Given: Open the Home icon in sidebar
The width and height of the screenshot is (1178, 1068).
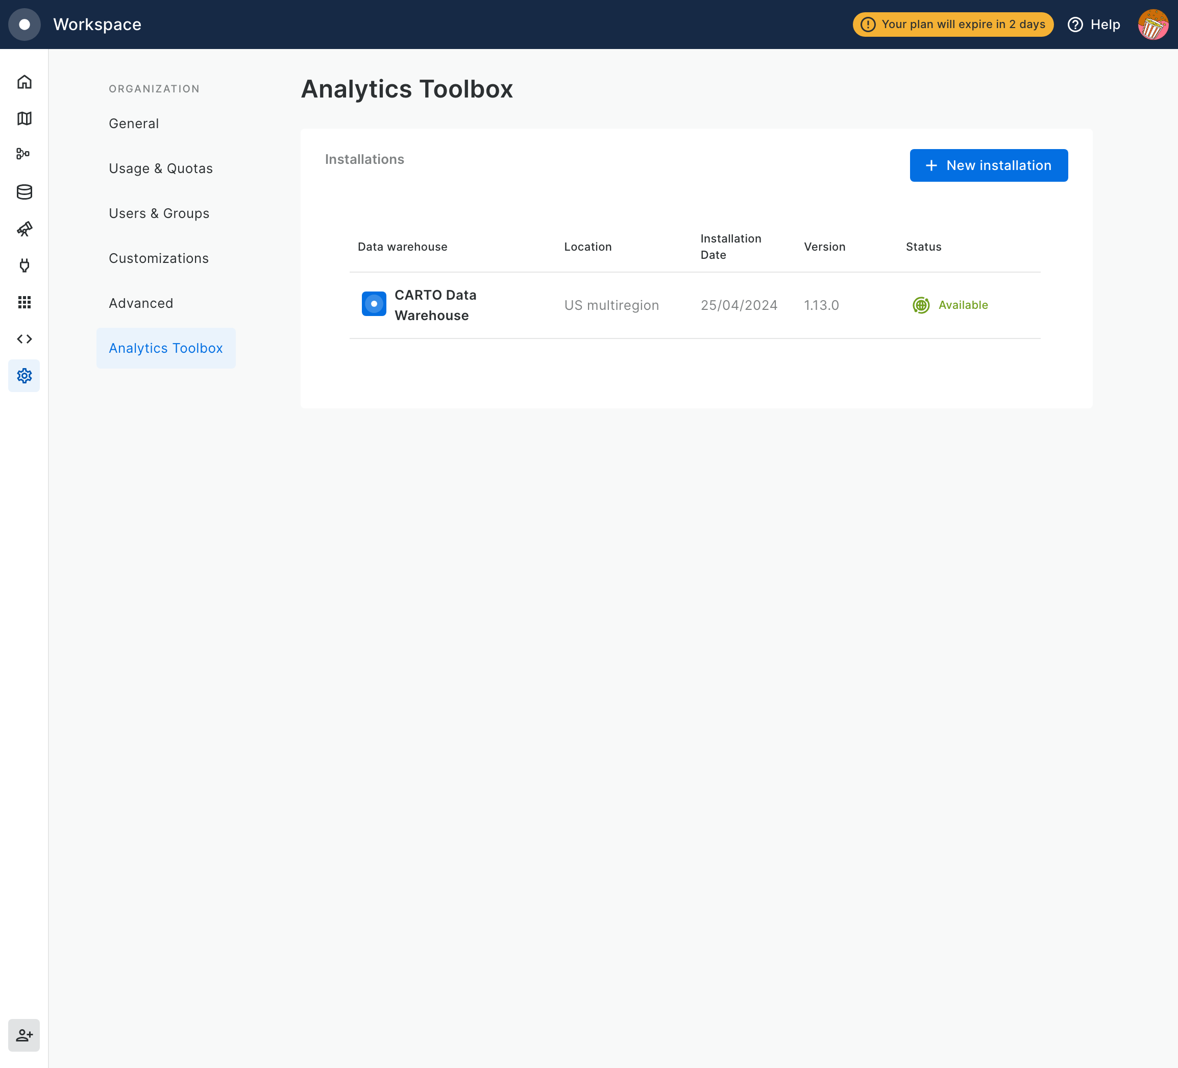Looking at the screenshot, I should pyautogui.click(x=24, y=82).
